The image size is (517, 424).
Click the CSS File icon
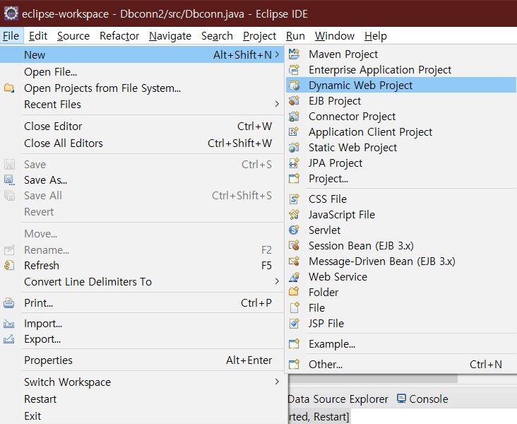coord(294,199)
